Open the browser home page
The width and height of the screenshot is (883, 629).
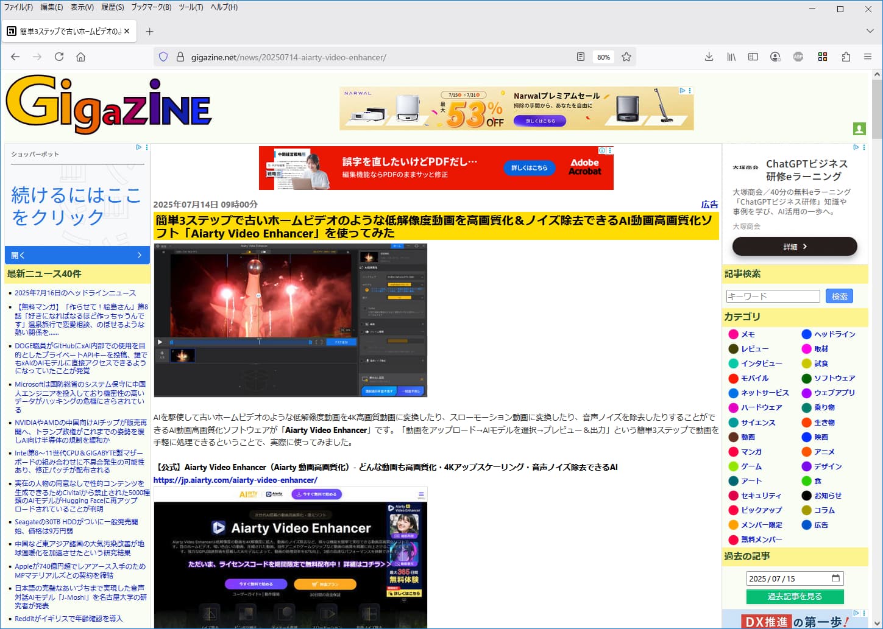80,57
